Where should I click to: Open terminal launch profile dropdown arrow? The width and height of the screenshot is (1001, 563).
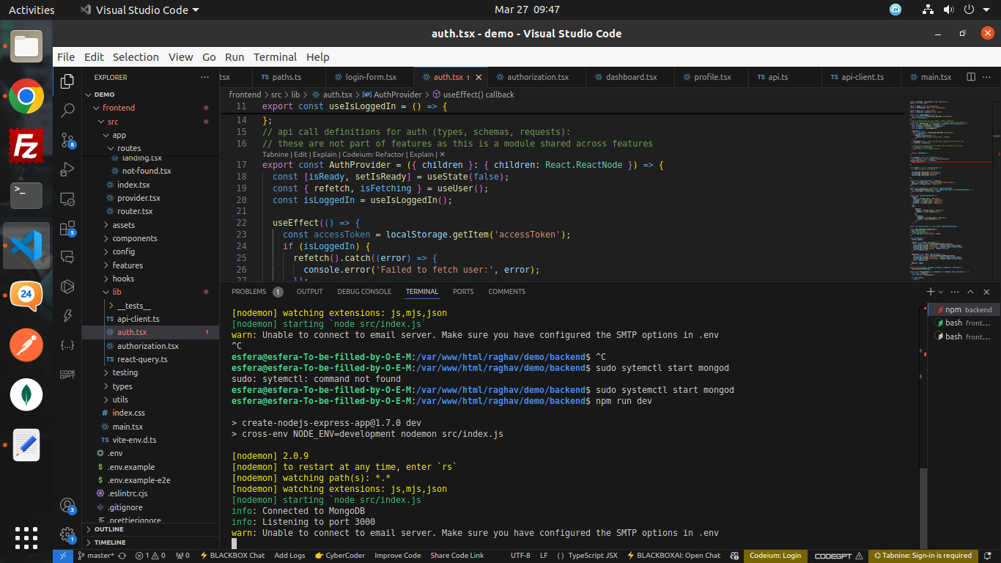tap(942, 292)
